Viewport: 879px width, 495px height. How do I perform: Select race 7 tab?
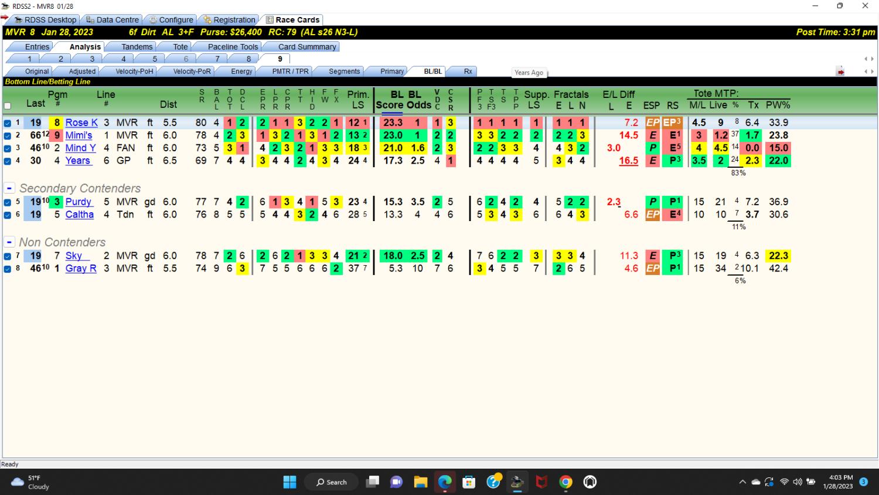pos(217,59)
